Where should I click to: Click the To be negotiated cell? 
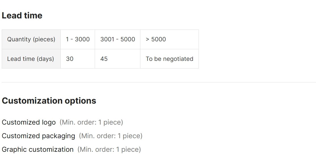pos(169,59)
